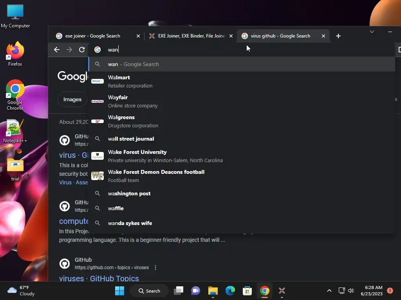The image size is (401, 300).
Task: Open a new tab with plus button
Action: click(x=338, y=36)
